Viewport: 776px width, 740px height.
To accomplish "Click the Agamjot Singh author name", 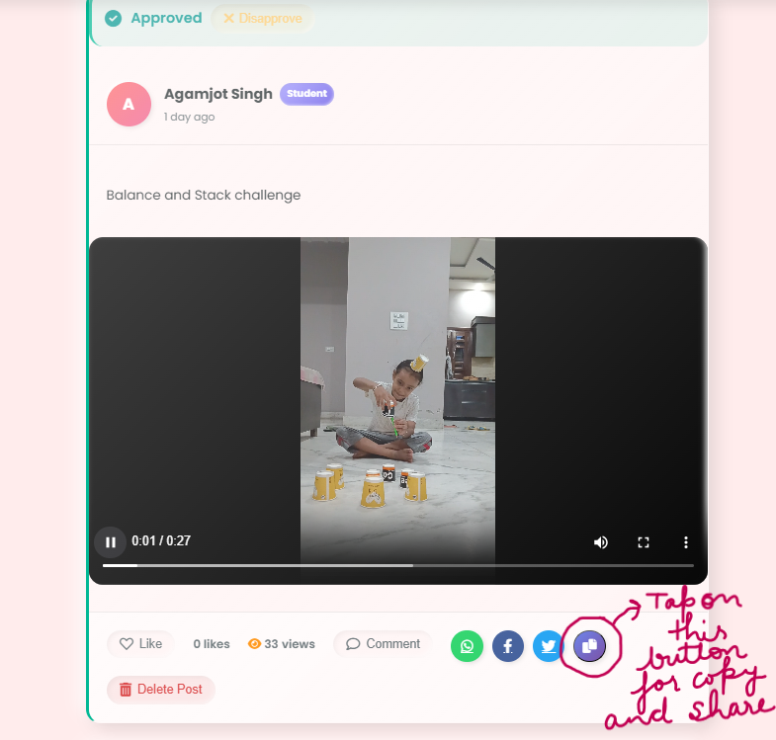I will [217, 94].
